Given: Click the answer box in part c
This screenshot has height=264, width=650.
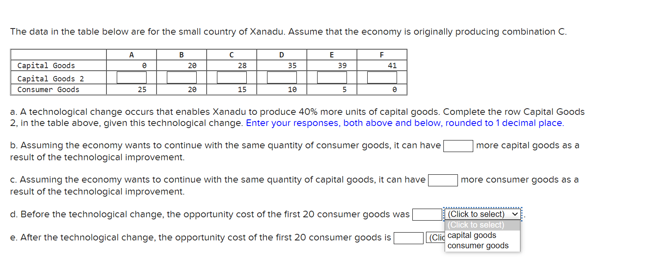Looking at the screenshot, I should point(443,180).
